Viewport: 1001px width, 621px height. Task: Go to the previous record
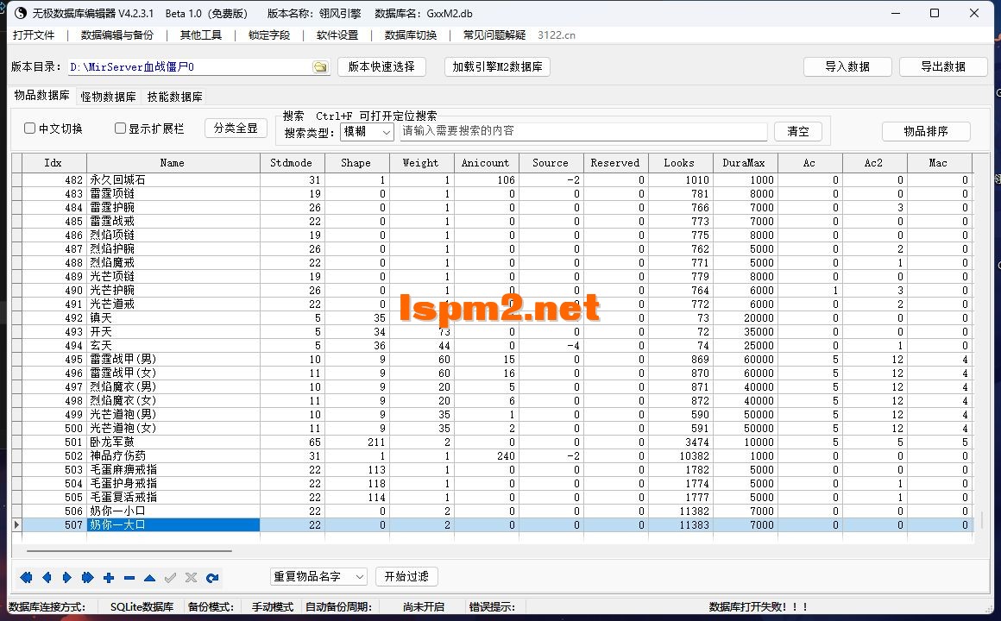point(47,578)
